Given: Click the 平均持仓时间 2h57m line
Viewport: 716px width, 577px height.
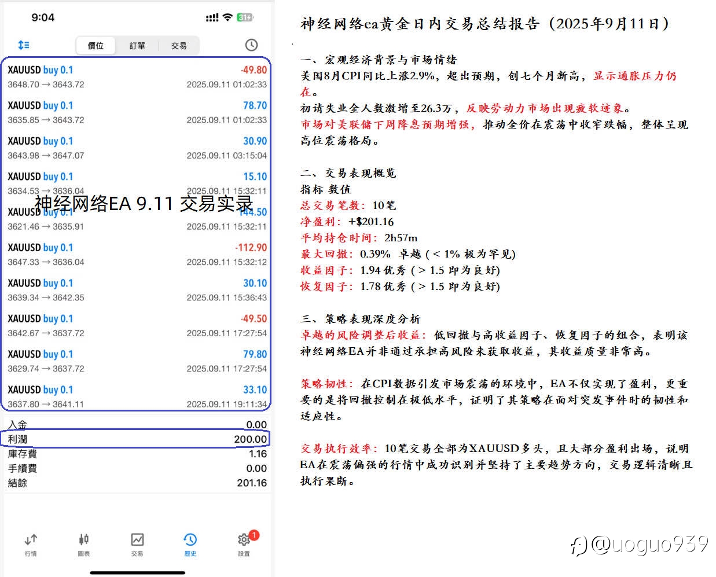Looking at the screenshot, I should point(359,238).
